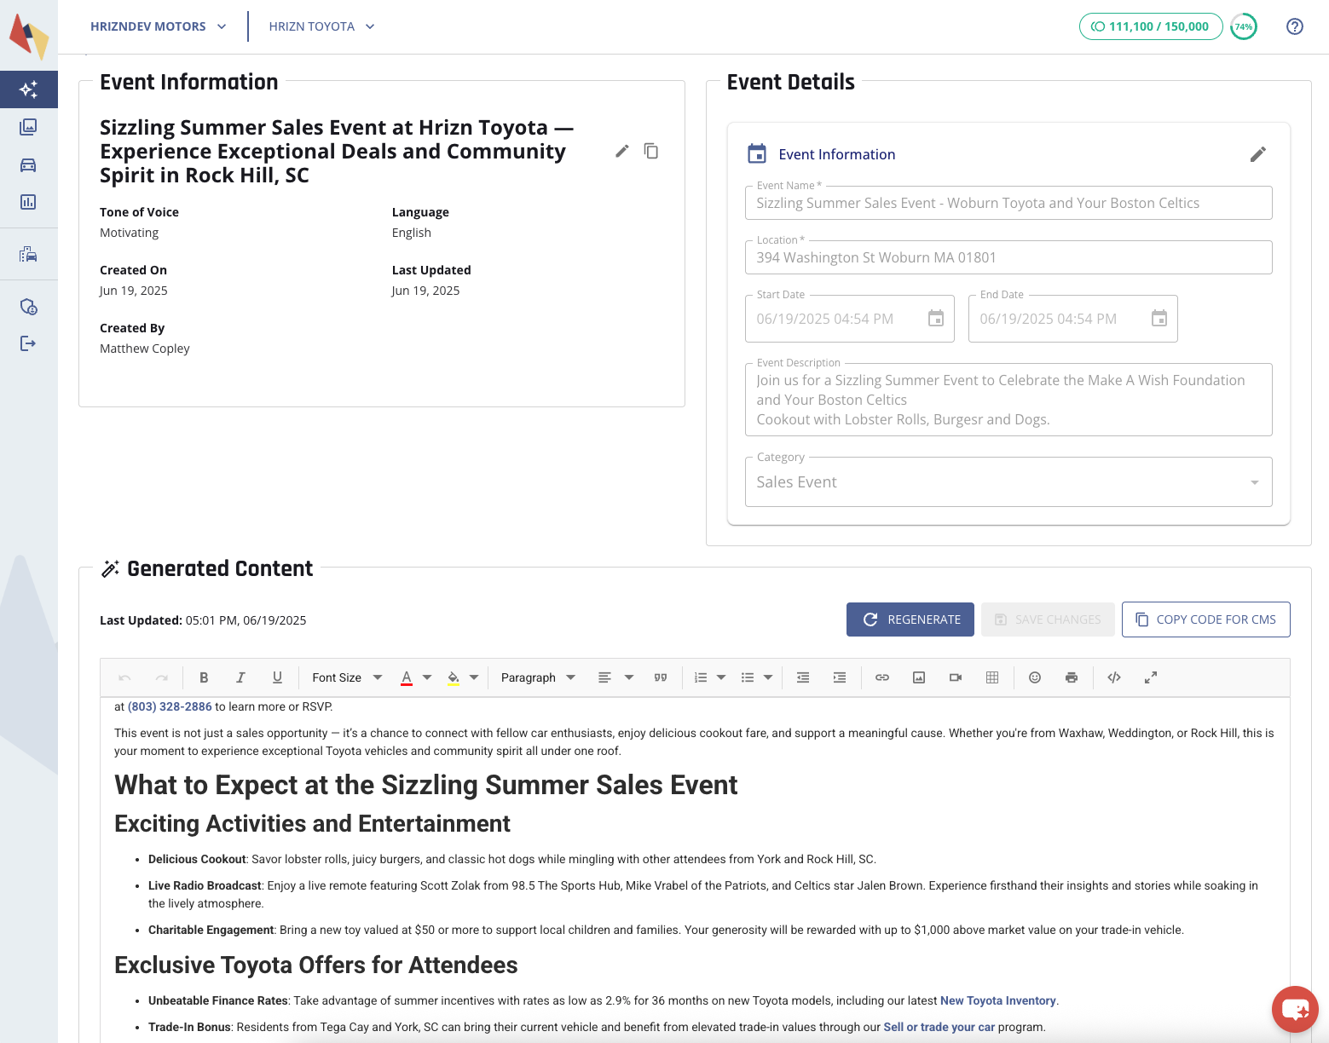Open the live chat support bubble
Viewport: 1329px width, 1043px height.
(1295, 1010)
